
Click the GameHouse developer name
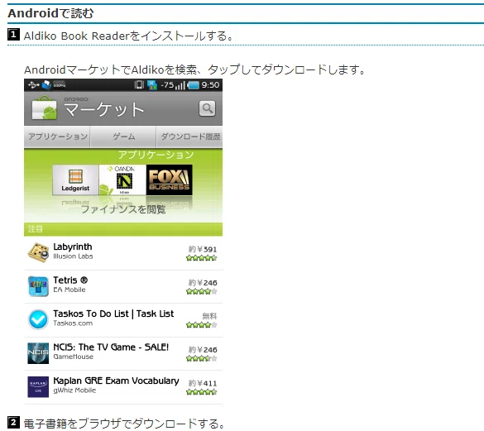click(x=73, y=357)
